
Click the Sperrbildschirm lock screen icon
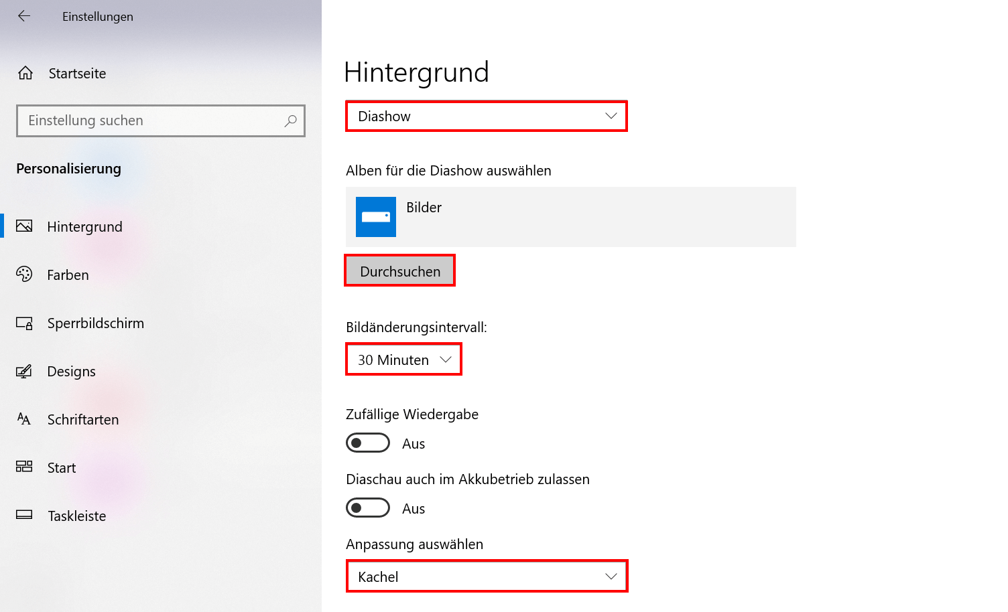24,323
